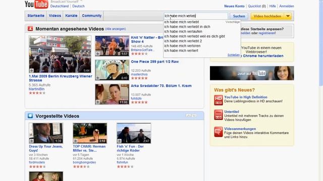323x181 pixels.
Task: Open masterchos channel link
Action: (139, 74)
